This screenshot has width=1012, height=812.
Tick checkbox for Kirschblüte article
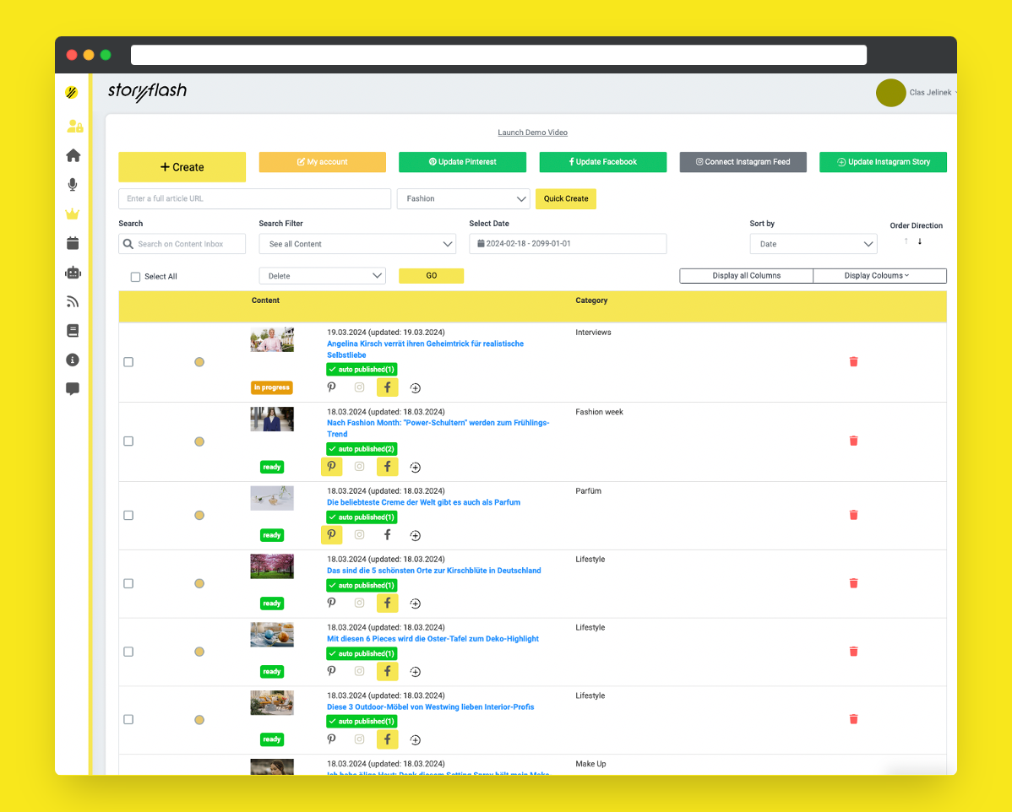[x=128, y=584]
